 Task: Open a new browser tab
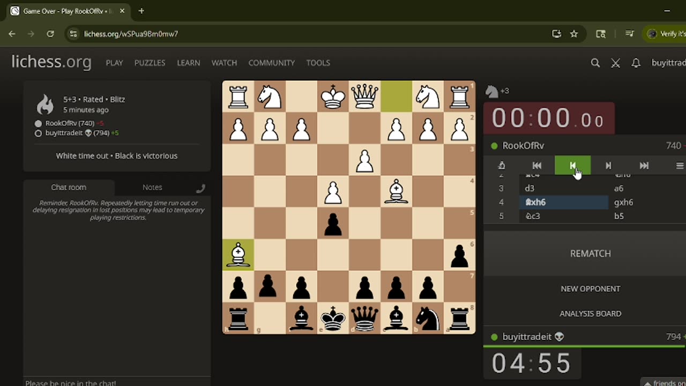pos(141,11)
